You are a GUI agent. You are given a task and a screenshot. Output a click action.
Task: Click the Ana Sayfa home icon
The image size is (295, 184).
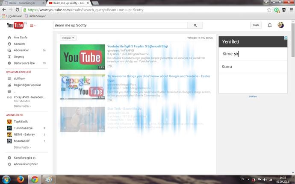[9, 38]
